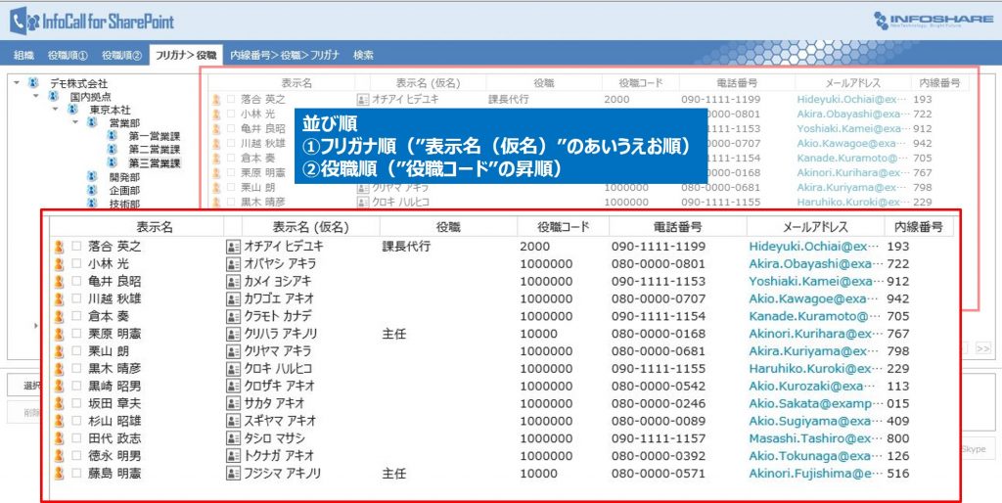Collapse the デモ株式会社 tree node
This screenshot has height=503, width=1002.
17,83
